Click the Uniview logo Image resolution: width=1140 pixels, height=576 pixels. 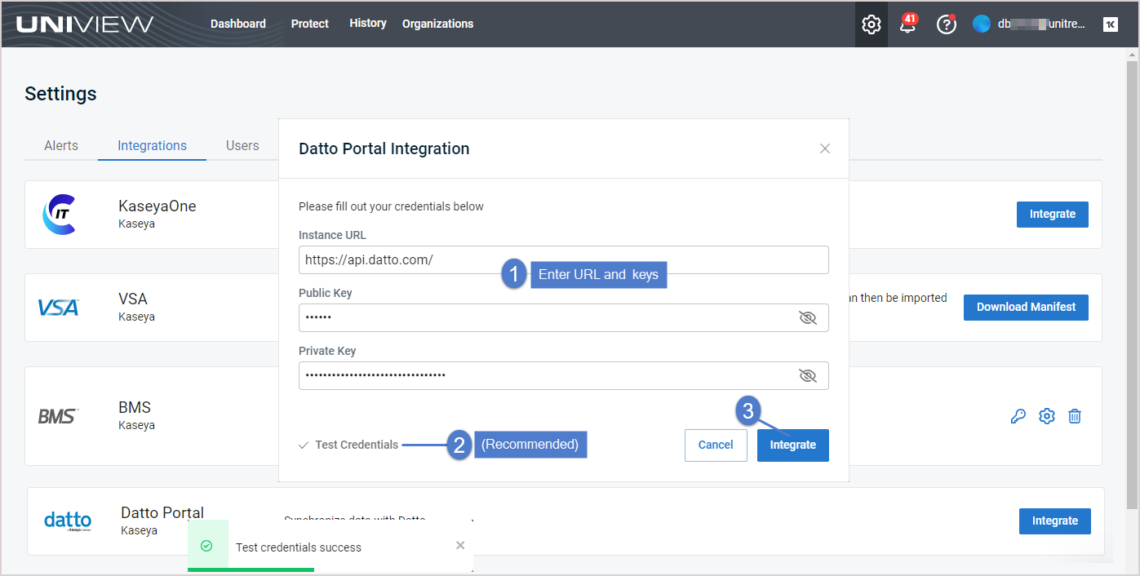point(84,24)
